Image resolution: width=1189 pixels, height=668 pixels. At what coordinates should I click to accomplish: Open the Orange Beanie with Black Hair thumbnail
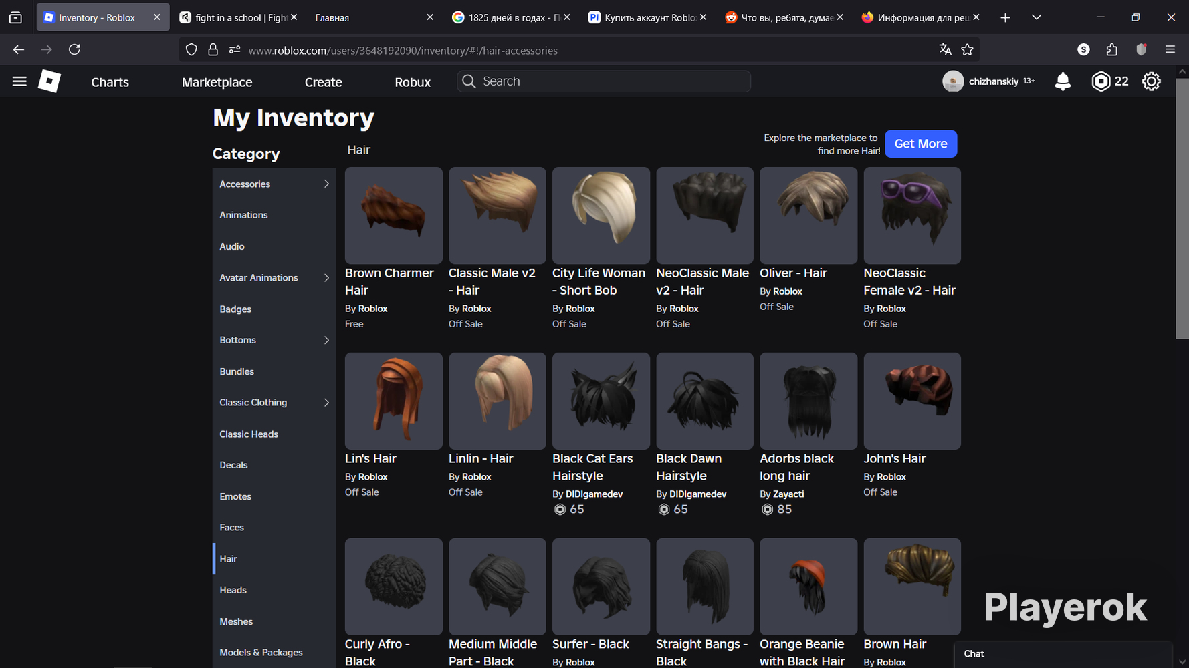click(808, 587)
